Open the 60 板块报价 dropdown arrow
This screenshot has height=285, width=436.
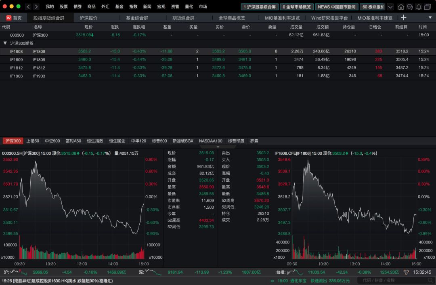pyautogui.click(x=389, y=7)
